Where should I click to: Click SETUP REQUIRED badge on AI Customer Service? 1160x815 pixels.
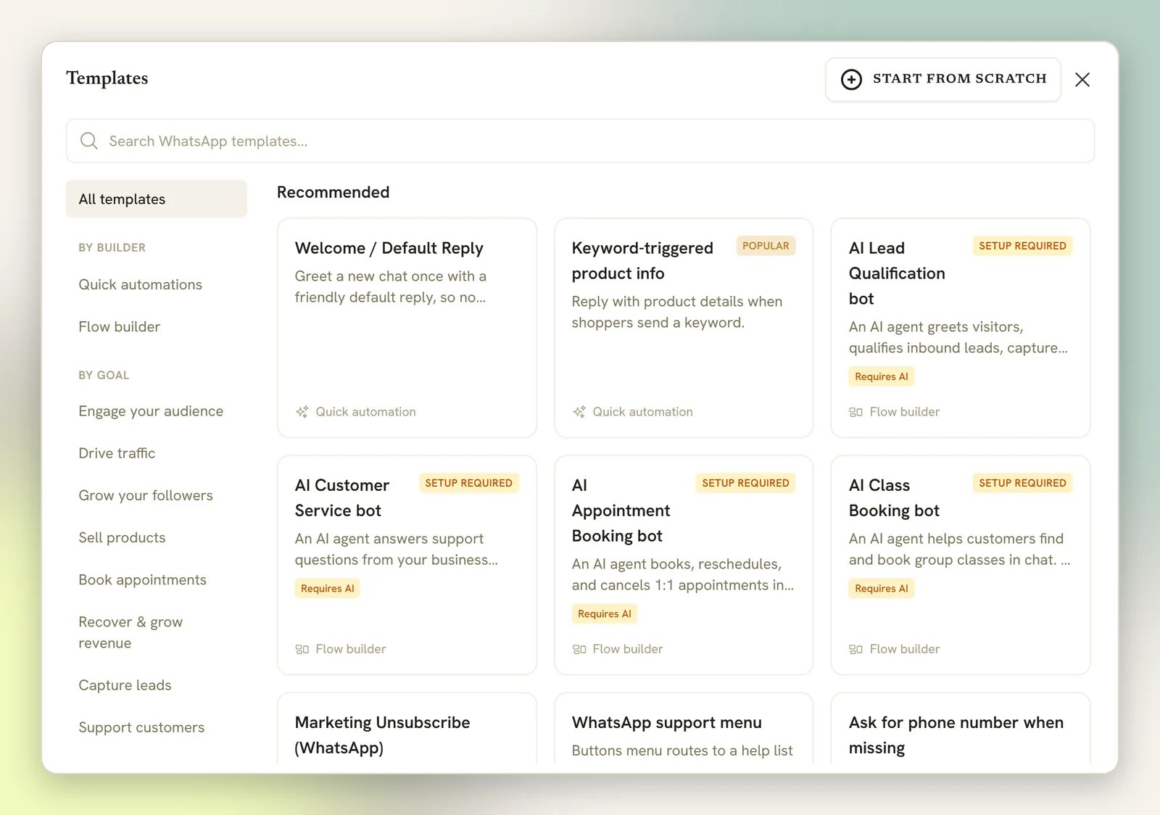[x=468, y=483]
